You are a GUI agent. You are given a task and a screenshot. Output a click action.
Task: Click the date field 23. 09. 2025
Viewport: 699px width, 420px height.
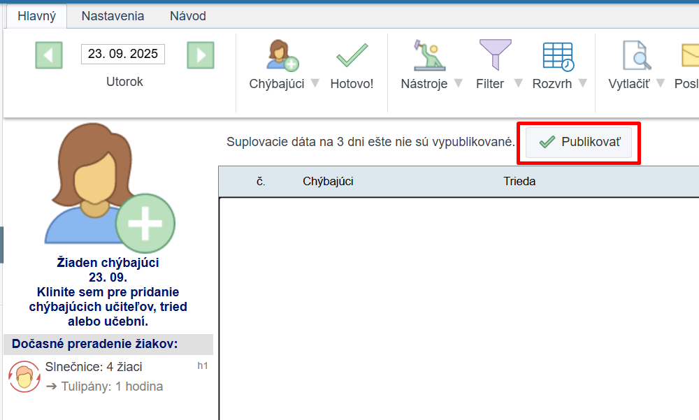123,55
